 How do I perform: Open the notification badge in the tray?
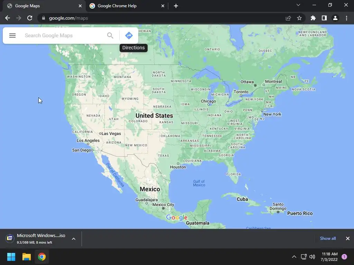tap(344, 257)
